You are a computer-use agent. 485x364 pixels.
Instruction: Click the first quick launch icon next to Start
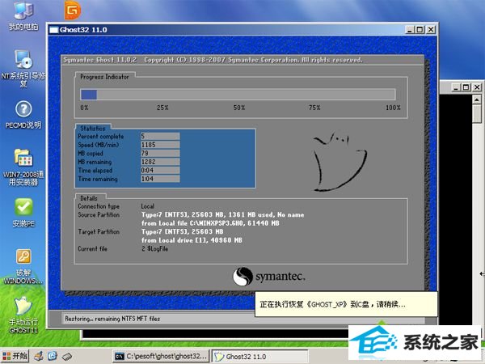pyautogui.click(x=39, y=356)
